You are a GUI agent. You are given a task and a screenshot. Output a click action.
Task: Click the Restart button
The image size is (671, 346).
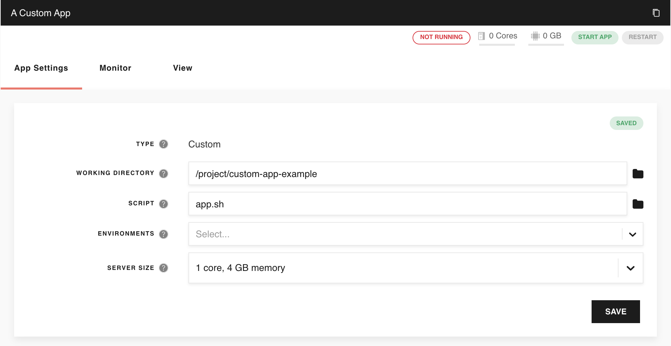tap(642, 37)
